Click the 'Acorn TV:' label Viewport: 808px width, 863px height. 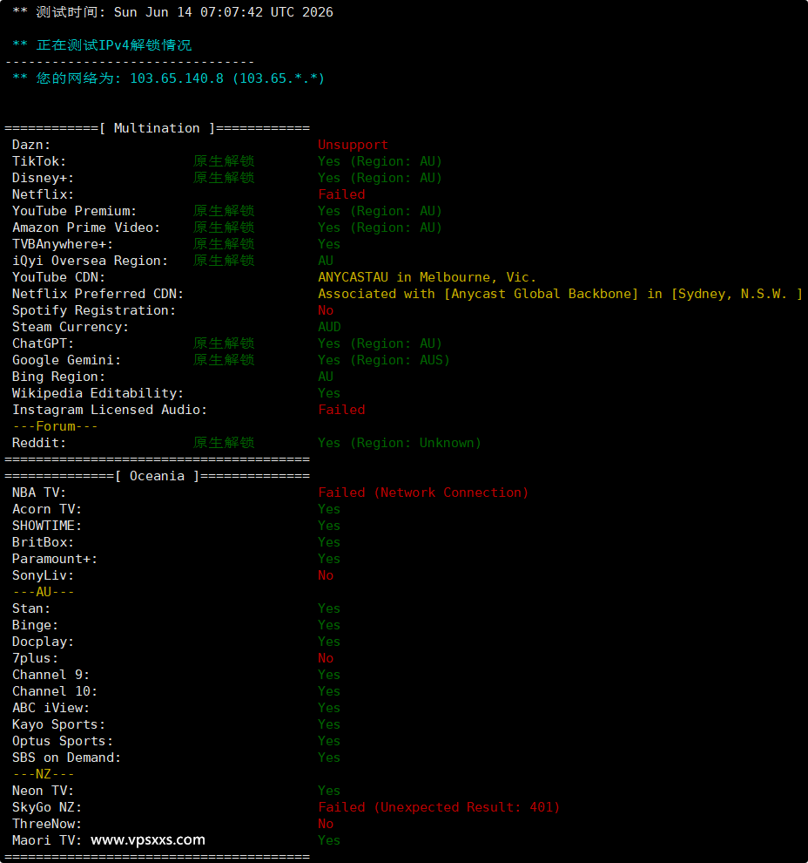[47, 509]
